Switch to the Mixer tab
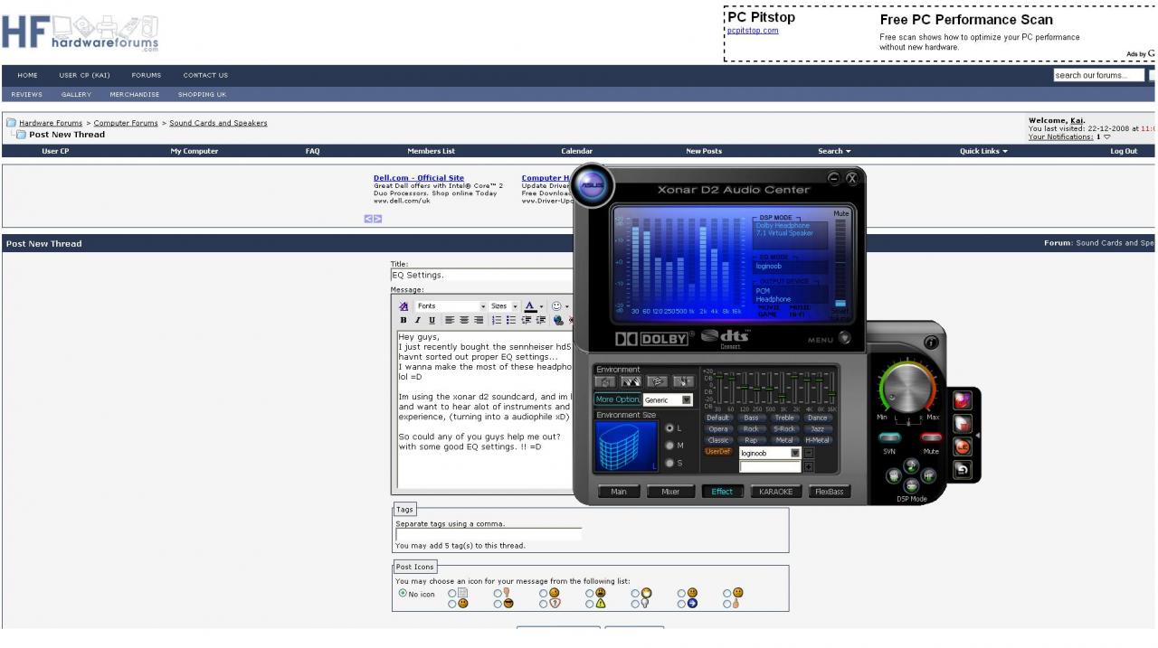Screen dimensions: 1158x648 (670, 492)
